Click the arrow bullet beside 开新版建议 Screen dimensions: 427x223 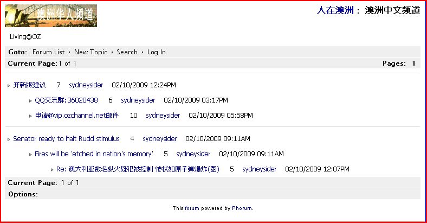(9, 86)
